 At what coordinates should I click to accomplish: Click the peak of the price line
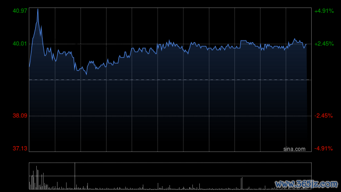click(x=38, y=10)
